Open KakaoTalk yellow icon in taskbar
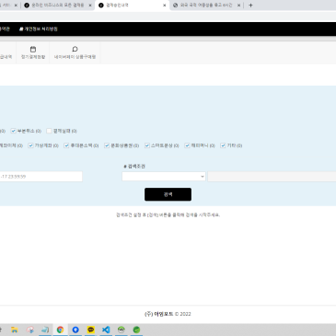336x336 pixels. 90,330
